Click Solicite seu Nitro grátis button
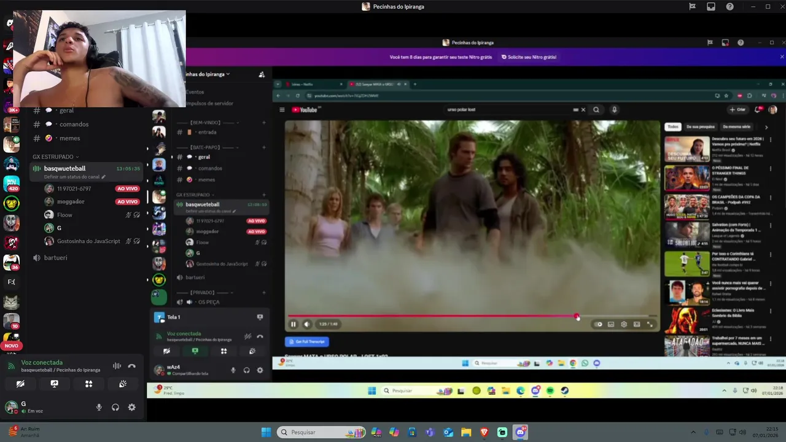786x442 pixels. [529, 57]
